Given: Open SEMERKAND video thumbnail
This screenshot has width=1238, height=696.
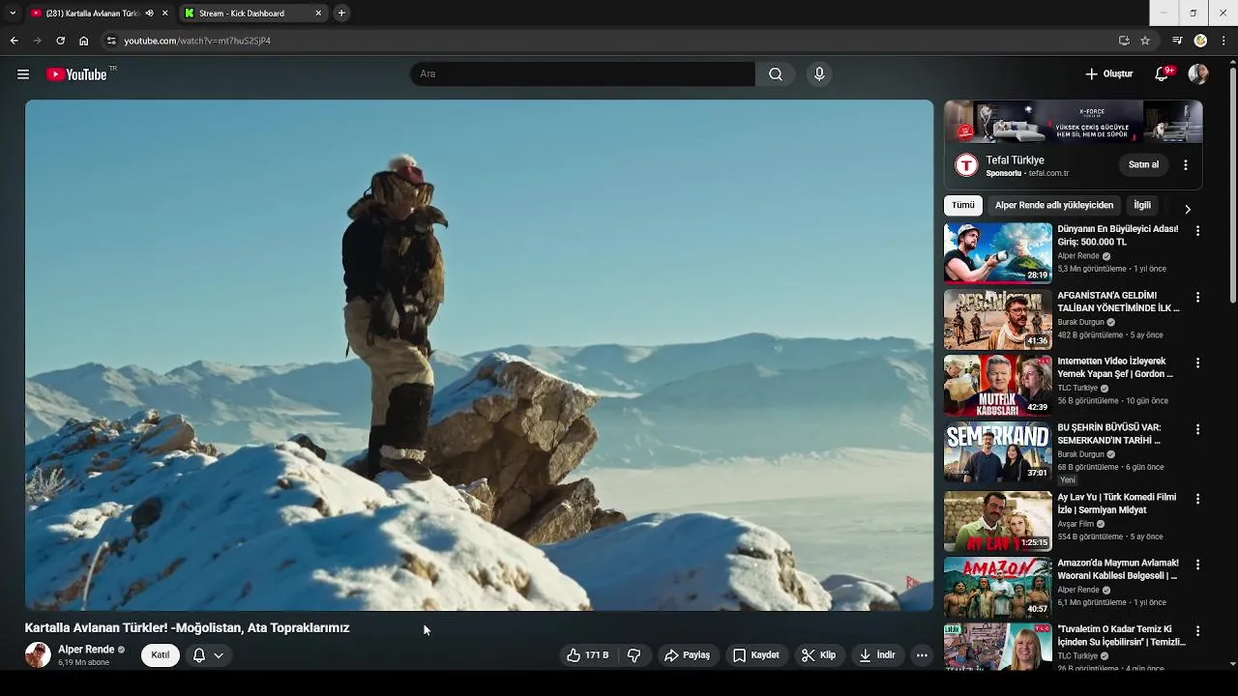Looking at the screenshot, I should tap(998, 451).
